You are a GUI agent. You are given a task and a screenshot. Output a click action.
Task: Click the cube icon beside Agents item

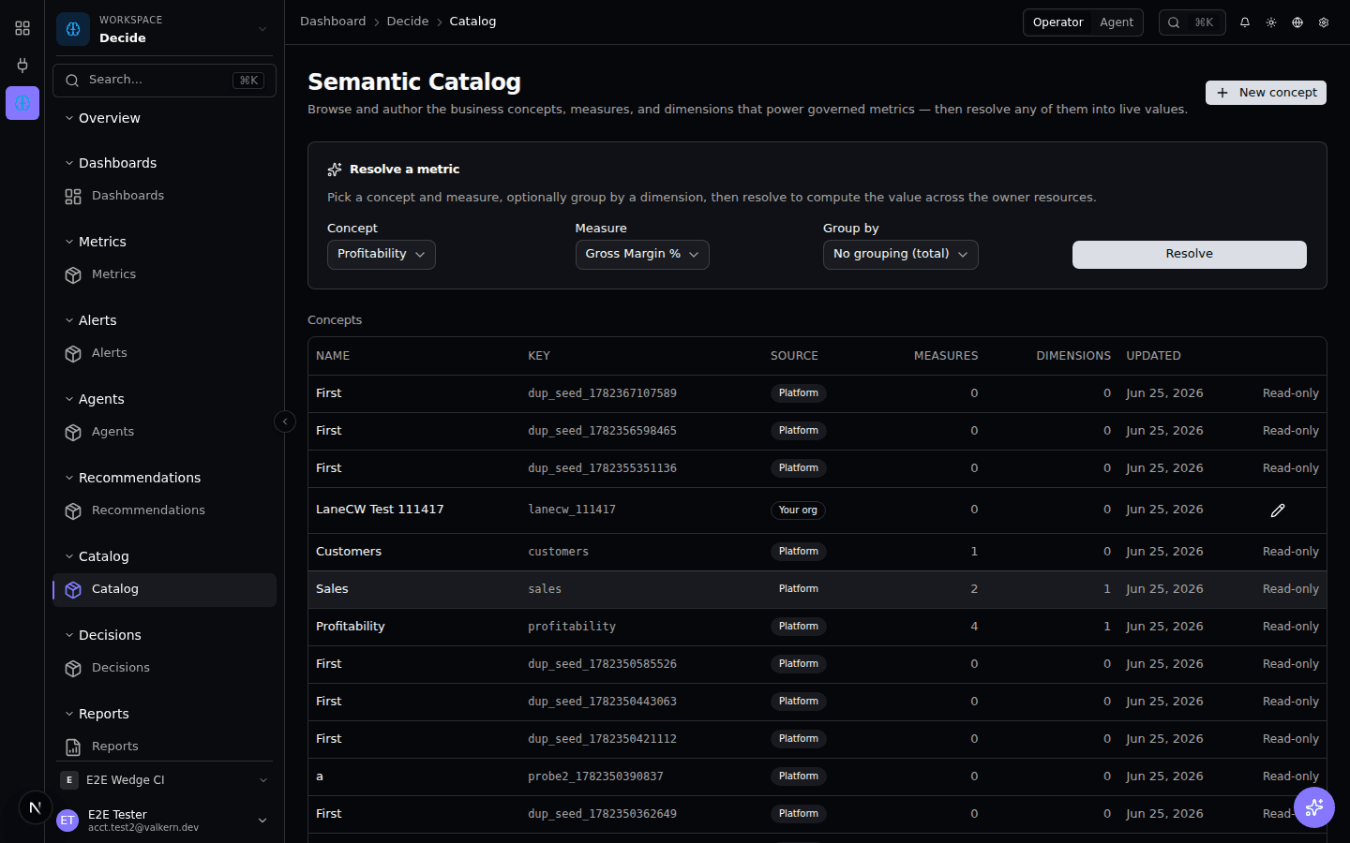pyautogui.click(x=73, y=433)
